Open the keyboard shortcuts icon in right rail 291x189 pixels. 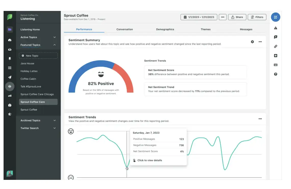coord(276,65)
